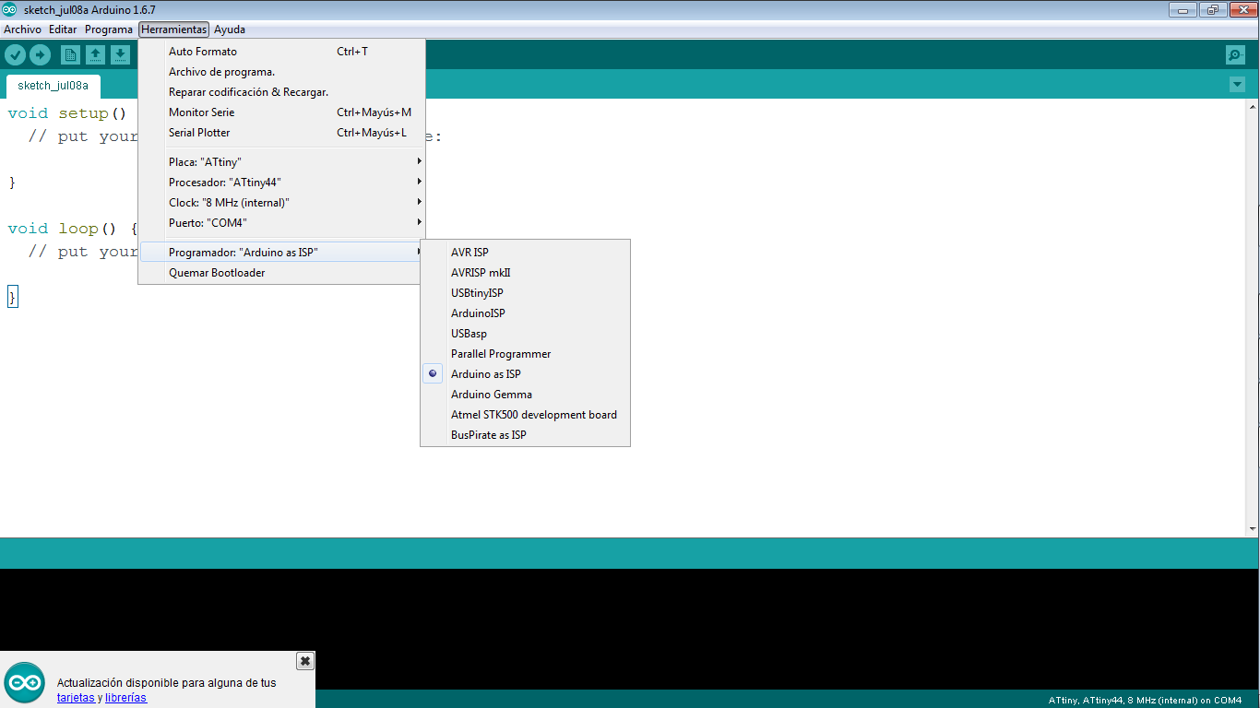Viewport: 1260px width, 708px height.
Task: Open Monitor Serie from menu
Action: [281, 112]
